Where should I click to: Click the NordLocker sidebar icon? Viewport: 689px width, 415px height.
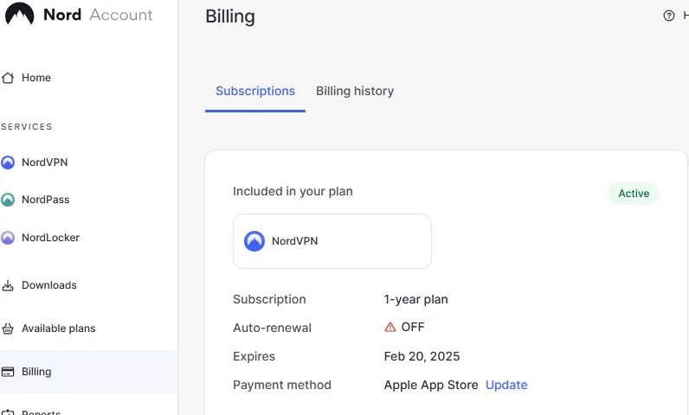8,238
